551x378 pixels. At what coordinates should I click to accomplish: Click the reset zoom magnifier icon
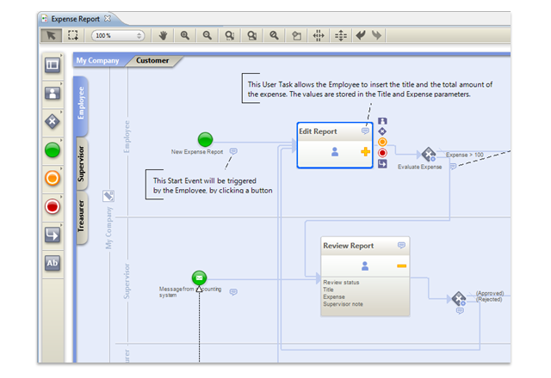coord(274,35)
